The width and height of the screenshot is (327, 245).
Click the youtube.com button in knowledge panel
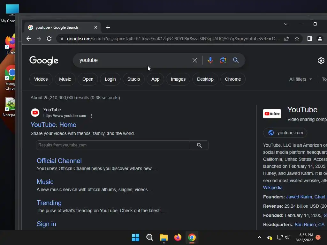coord(285,133)
